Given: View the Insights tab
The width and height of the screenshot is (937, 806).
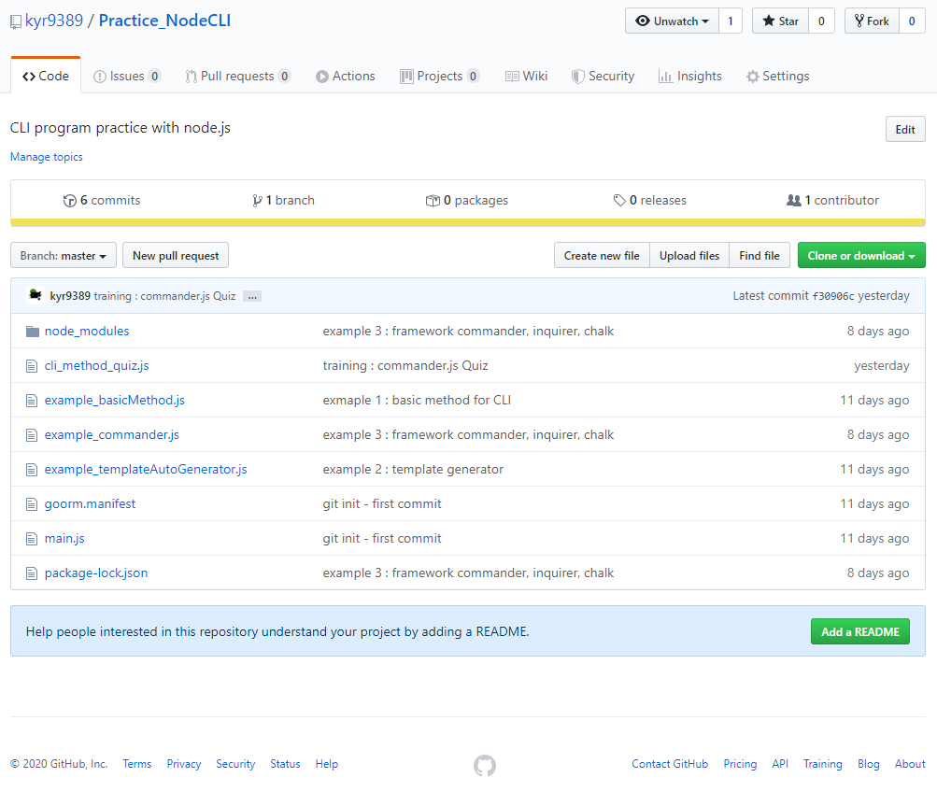Looking at the screenshot, I should click(689, 76).
